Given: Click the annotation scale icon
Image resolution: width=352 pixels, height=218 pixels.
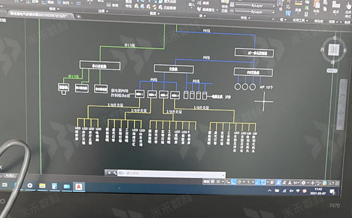Looking at the screenshot, I should point(279,182).
